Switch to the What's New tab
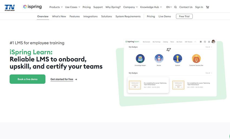Screen dimensions: 230x139 click(59, 16)
